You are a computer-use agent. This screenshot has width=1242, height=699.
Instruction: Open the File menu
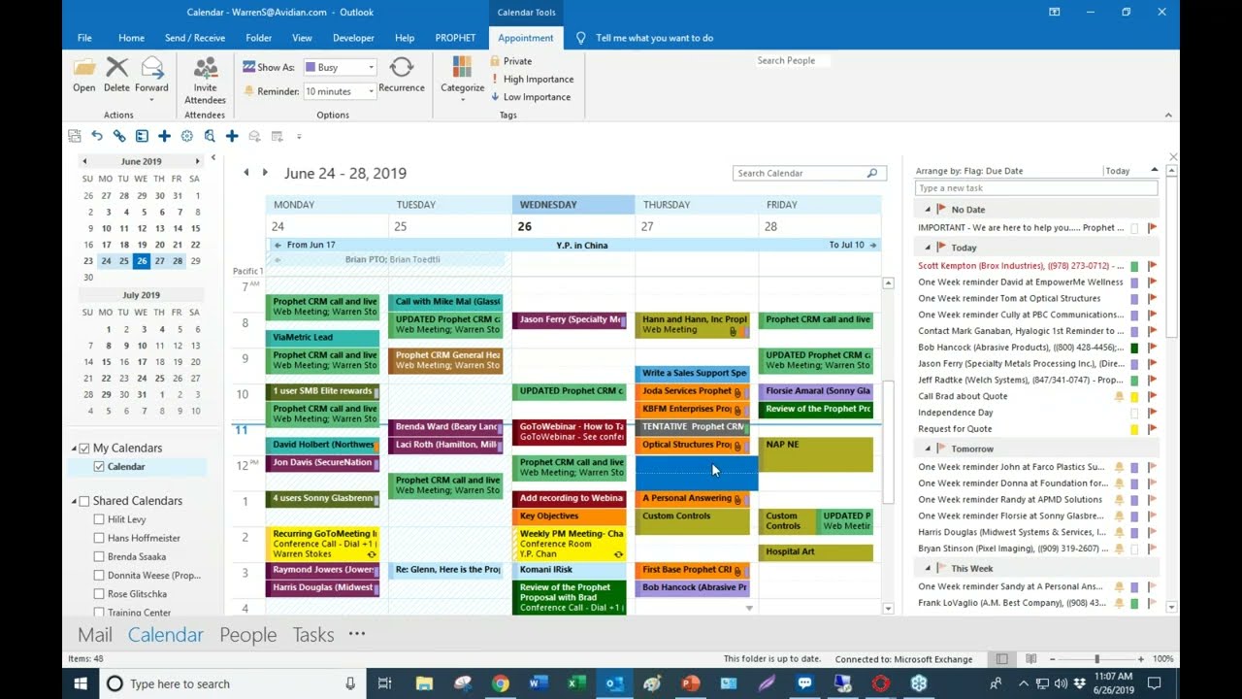coord(84,38)
